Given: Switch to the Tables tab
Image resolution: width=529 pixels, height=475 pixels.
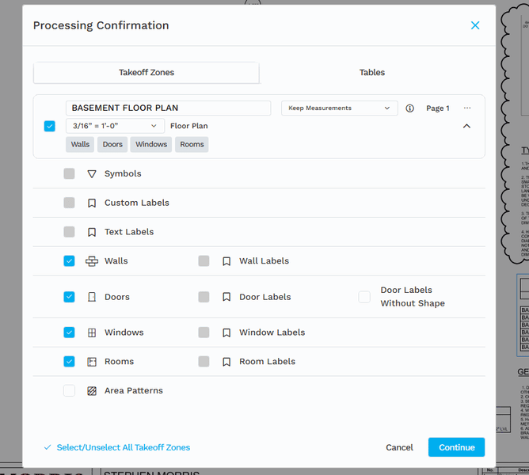Looking at the screenshot, I should click(371, 73).
